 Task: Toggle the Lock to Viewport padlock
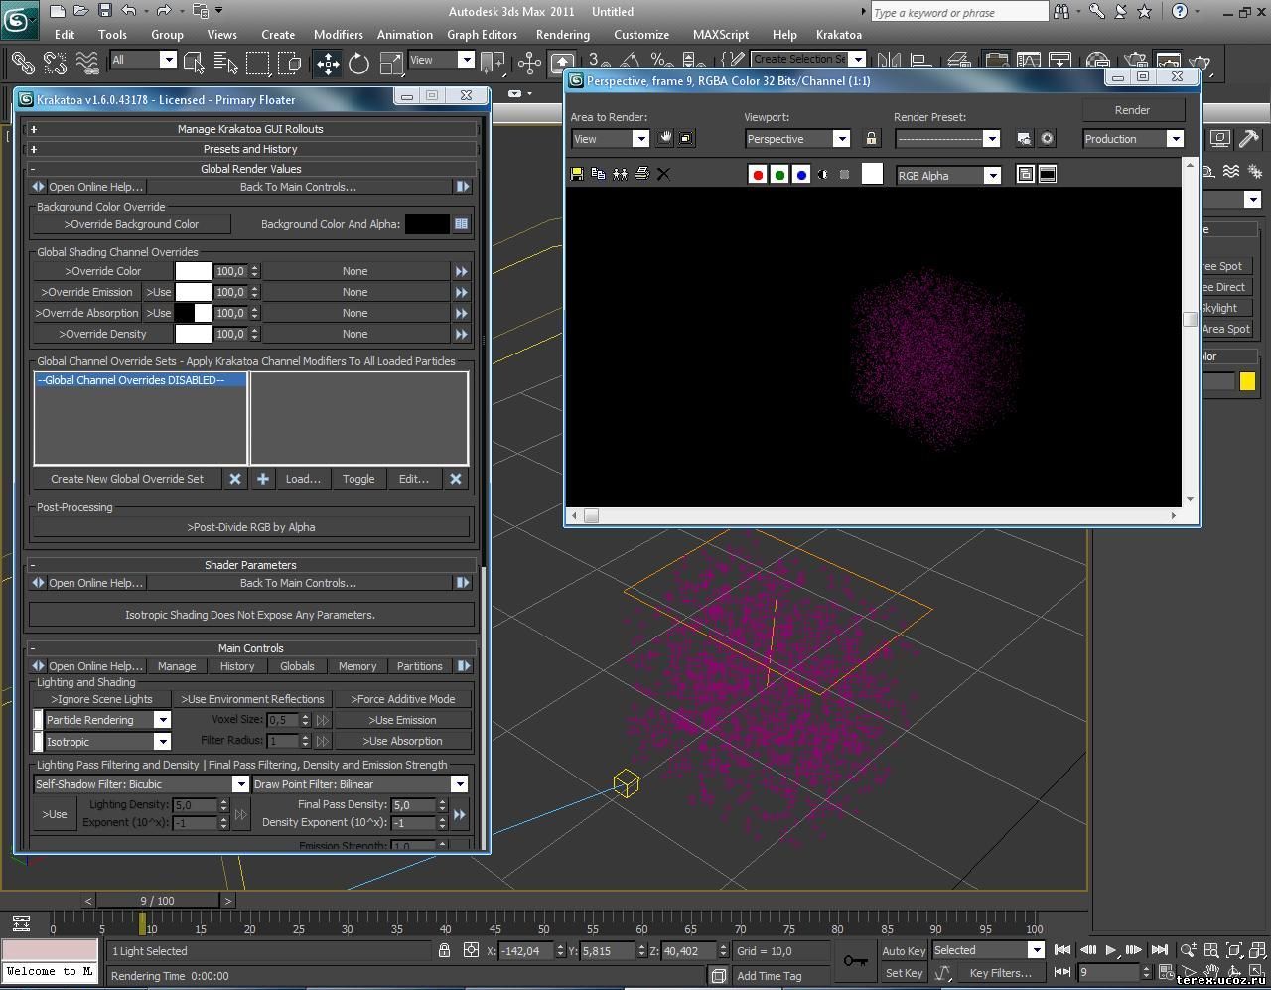(871, 139)
